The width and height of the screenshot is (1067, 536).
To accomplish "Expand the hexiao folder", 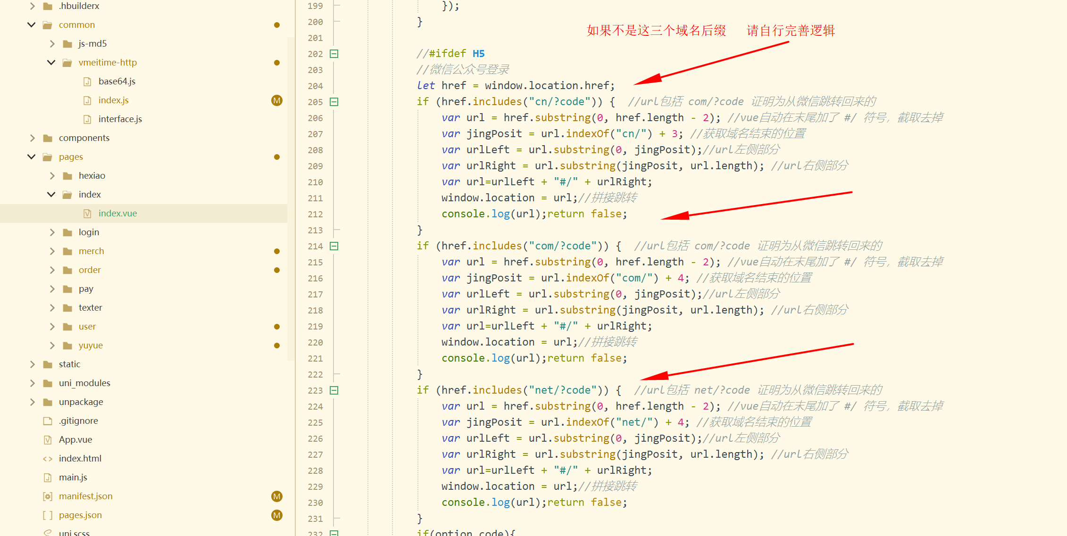I will pyautogui.click(x=52, y=176).
